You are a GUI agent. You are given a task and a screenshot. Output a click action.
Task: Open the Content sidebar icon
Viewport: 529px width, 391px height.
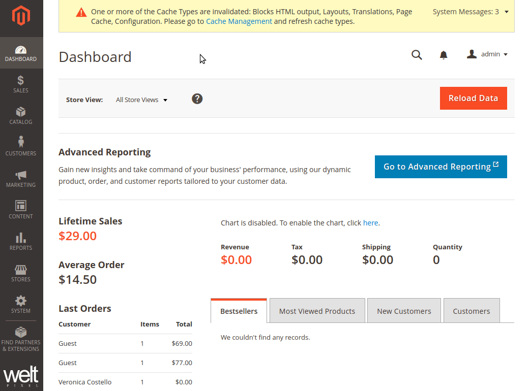21,210
